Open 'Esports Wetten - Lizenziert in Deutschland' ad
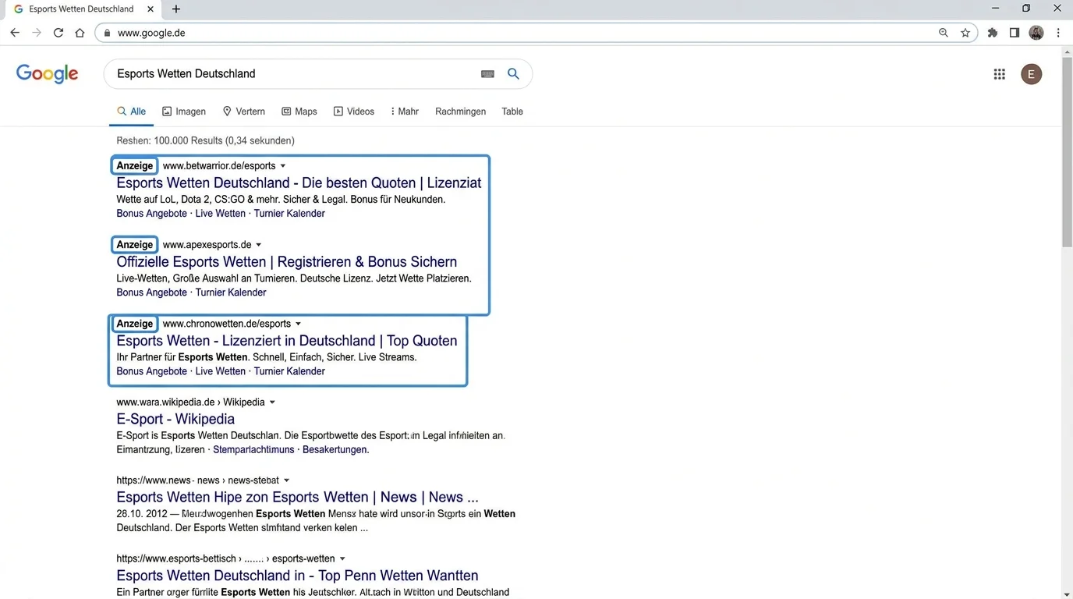This screenshot has width=1073, height=599. 287,340
